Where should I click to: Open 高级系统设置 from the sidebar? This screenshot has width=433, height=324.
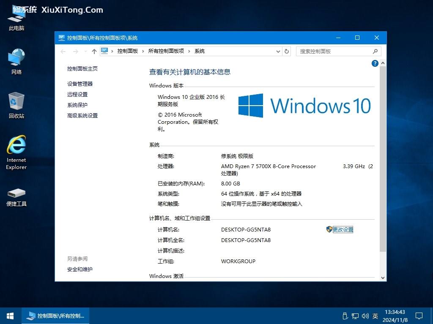tap(82, 116)
